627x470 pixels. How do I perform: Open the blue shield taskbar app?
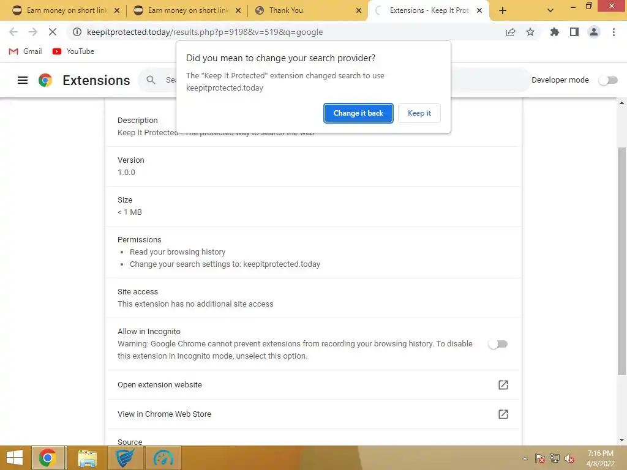pos(125,458)
